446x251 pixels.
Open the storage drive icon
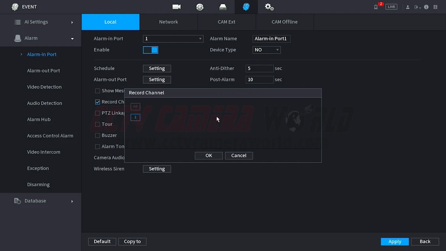point(223,7)
